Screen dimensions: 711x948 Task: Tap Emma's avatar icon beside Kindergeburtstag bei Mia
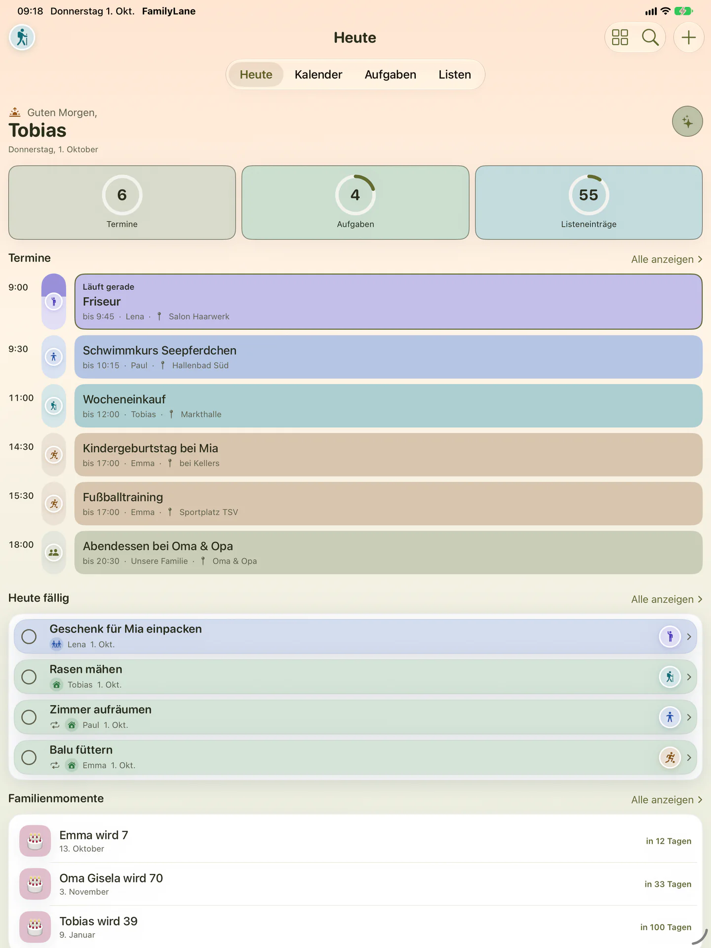click(x=54, y=455)
